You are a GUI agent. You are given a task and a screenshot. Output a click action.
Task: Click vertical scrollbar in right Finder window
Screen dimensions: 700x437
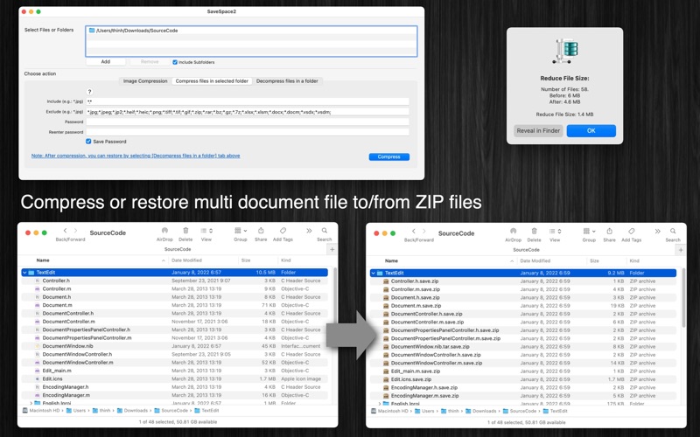(682, 297)
